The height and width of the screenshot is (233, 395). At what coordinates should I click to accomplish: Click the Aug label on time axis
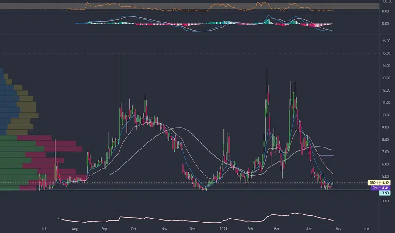(75, 229)
